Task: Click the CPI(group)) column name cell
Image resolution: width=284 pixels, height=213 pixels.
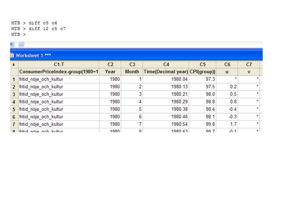Action: pos(202,72)
